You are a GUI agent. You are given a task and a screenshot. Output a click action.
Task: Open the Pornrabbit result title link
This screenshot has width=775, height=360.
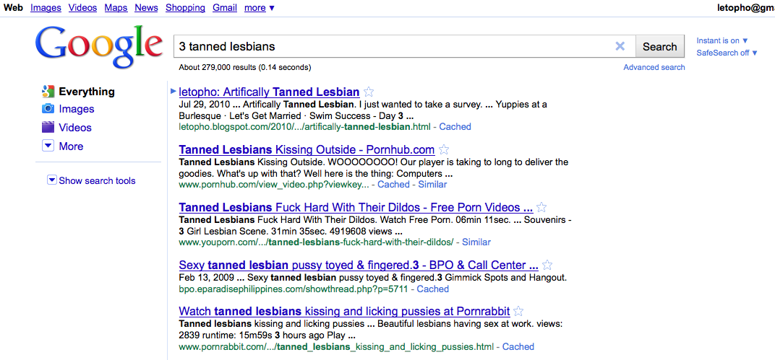tap(344, 311)
